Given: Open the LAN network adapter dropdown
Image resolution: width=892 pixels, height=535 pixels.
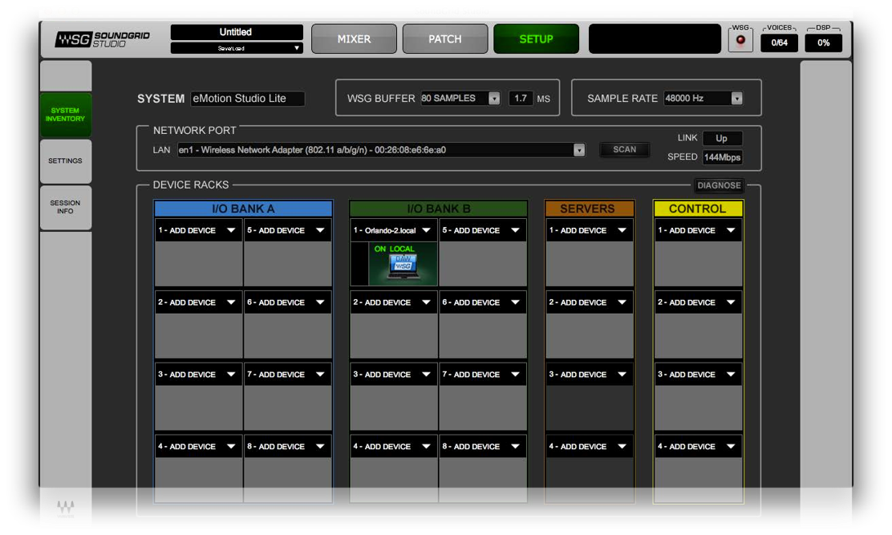Looking at the screenshot, I should [380, 150].
